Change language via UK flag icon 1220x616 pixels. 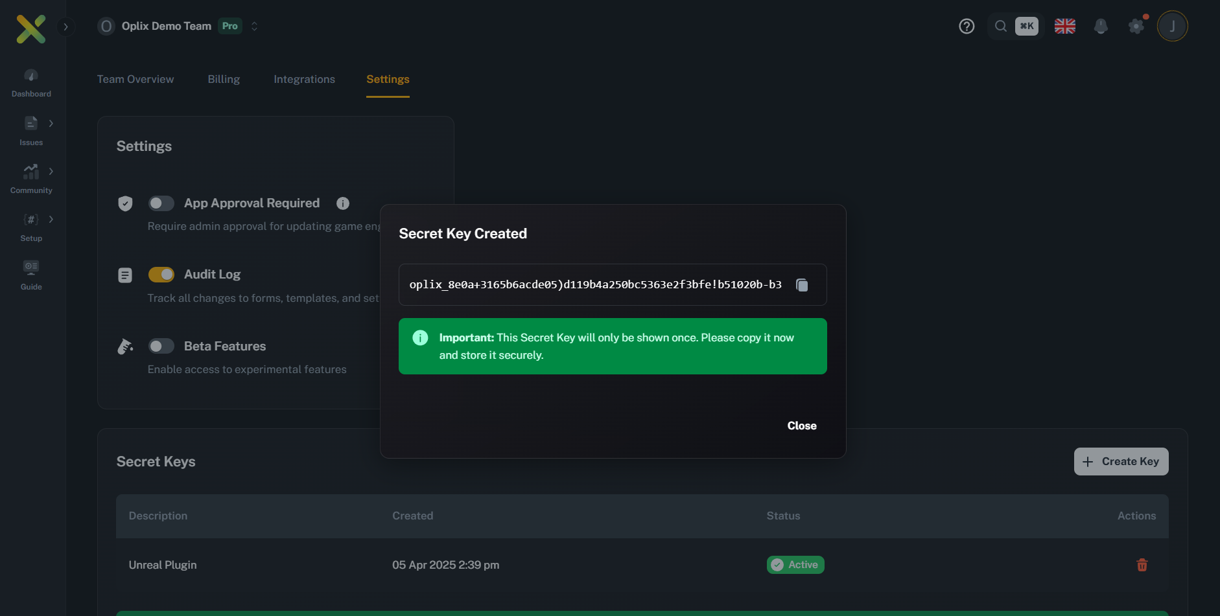[1064, 26]
